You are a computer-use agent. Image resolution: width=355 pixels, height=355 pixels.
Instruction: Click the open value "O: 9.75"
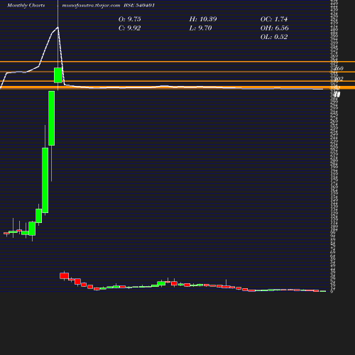[x=130, y=19]
